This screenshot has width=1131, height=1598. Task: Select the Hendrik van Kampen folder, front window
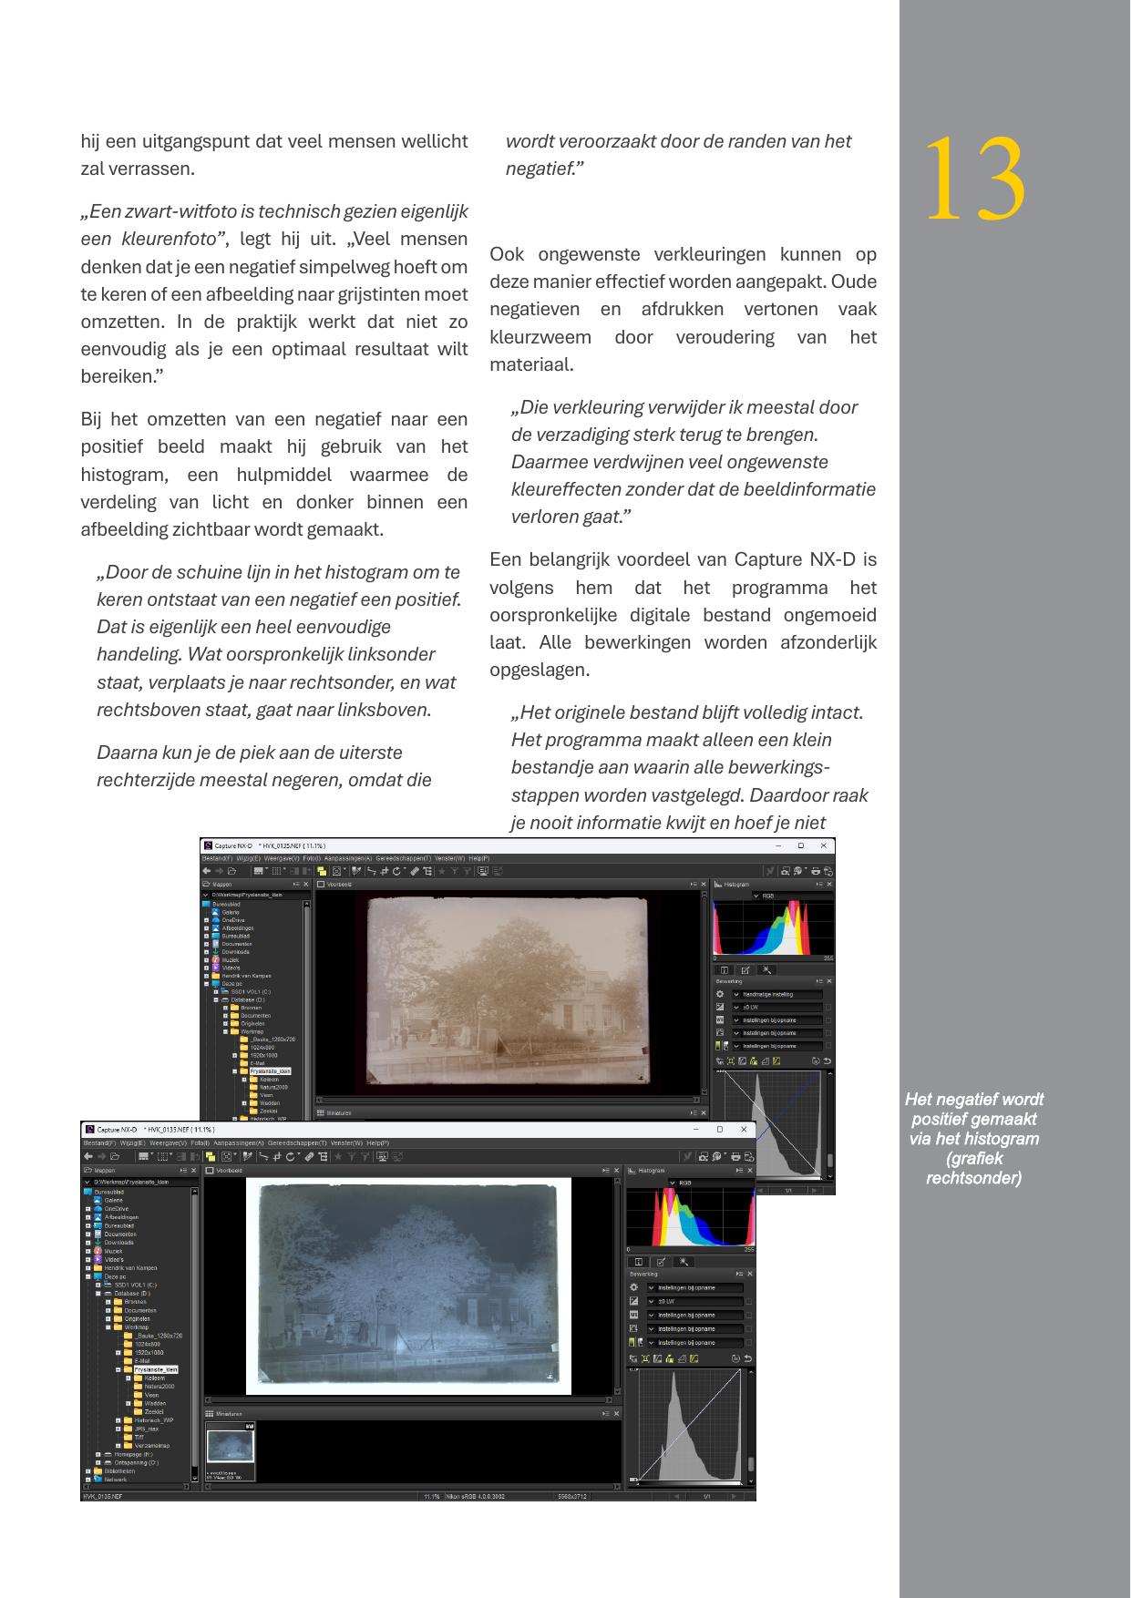coord(125,1267)
